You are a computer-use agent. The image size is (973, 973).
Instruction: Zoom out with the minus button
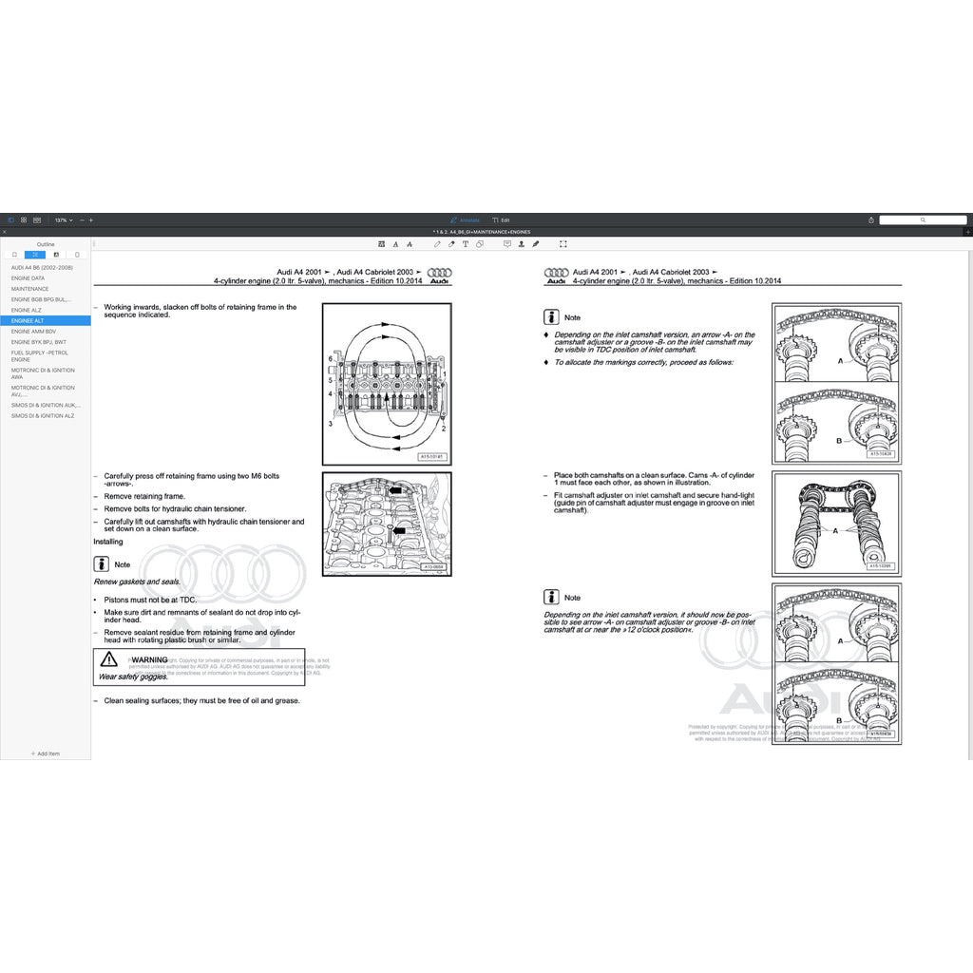[x=82, y=219]
